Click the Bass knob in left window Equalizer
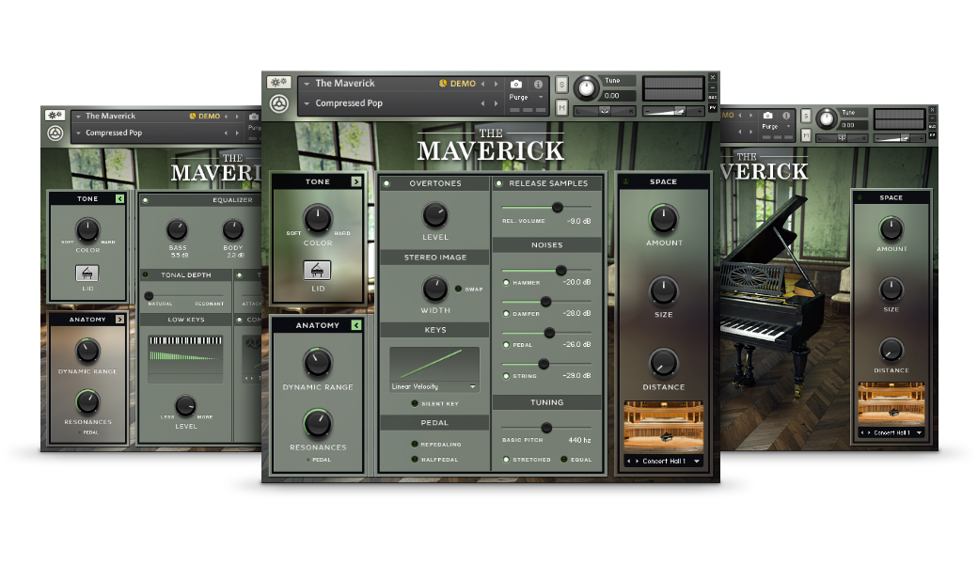This screenshot has height=564, width=978. 177,229
